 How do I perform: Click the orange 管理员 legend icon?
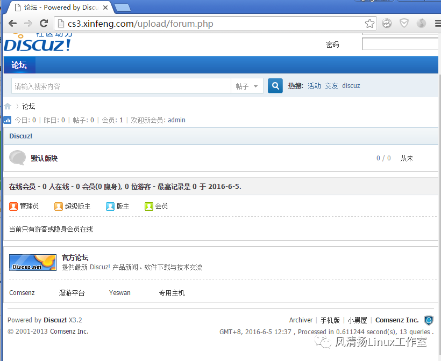pos(13,206)
